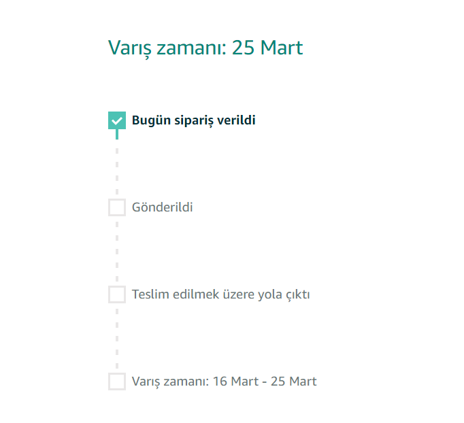Screen dimensions: 464x423
Task: Click 'Varış zamanı' in the green heading
Action: [166, 48]
